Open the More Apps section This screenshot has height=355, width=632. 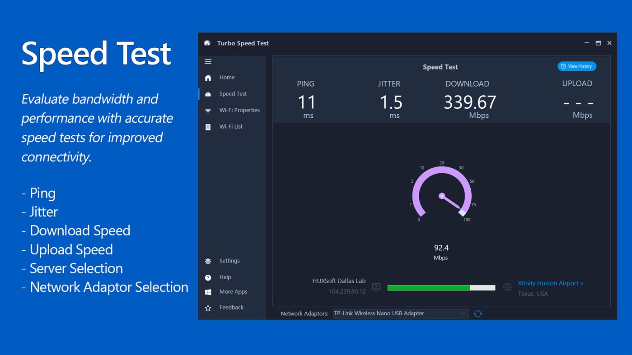coord(233,291)
